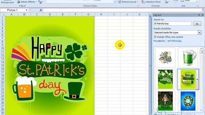The width and height of the screenshot is (205, 115).
Task: Select column A header
Action: pos(12,14)
